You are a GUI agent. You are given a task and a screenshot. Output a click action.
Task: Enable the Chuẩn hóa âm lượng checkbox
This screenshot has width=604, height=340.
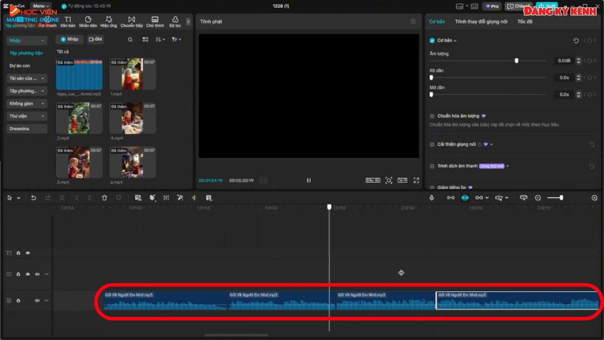point(431,116)
